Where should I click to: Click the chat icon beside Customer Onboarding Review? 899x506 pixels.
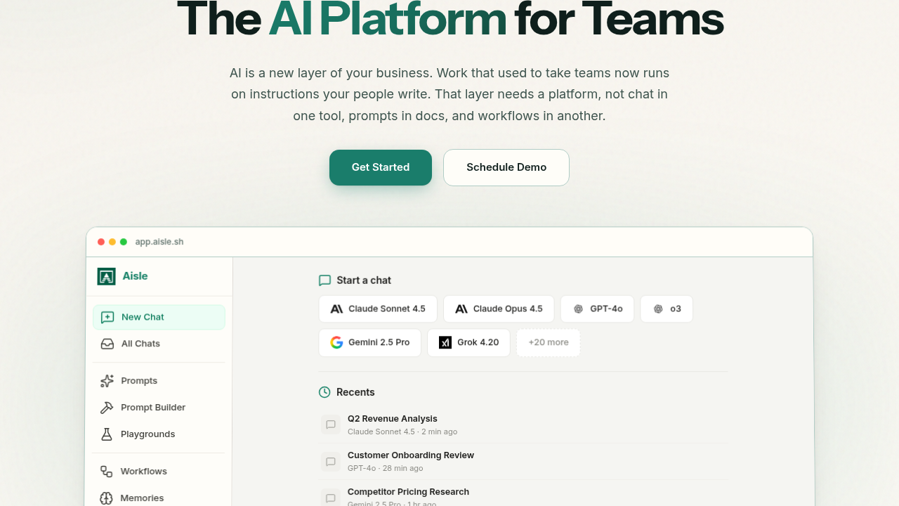point(331,461)
